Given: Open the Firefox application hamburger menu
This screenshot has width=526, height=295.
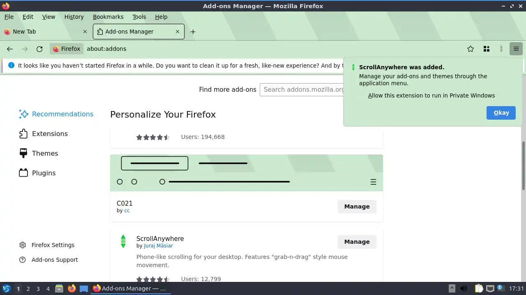Looking at the screenshot, I should 516,49.
